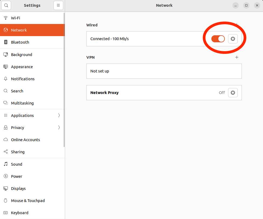Click the 'Connected - 100 Mb/s' text

(109, 39)
